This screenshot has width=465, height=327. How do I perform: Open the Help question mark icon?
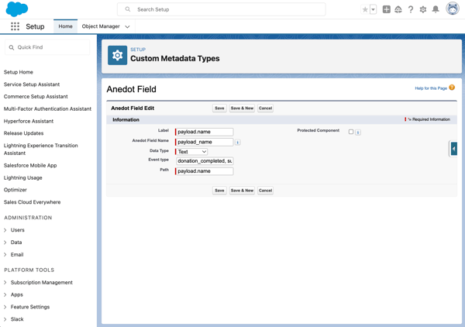(411, 9)
